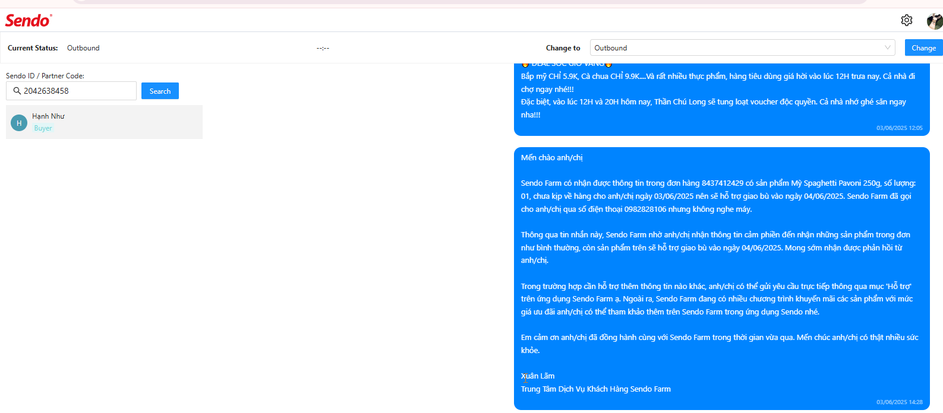Click the 03/06/2025 12:05 timestamp
The image size is (943, 413).
click(x=900, y=128)
